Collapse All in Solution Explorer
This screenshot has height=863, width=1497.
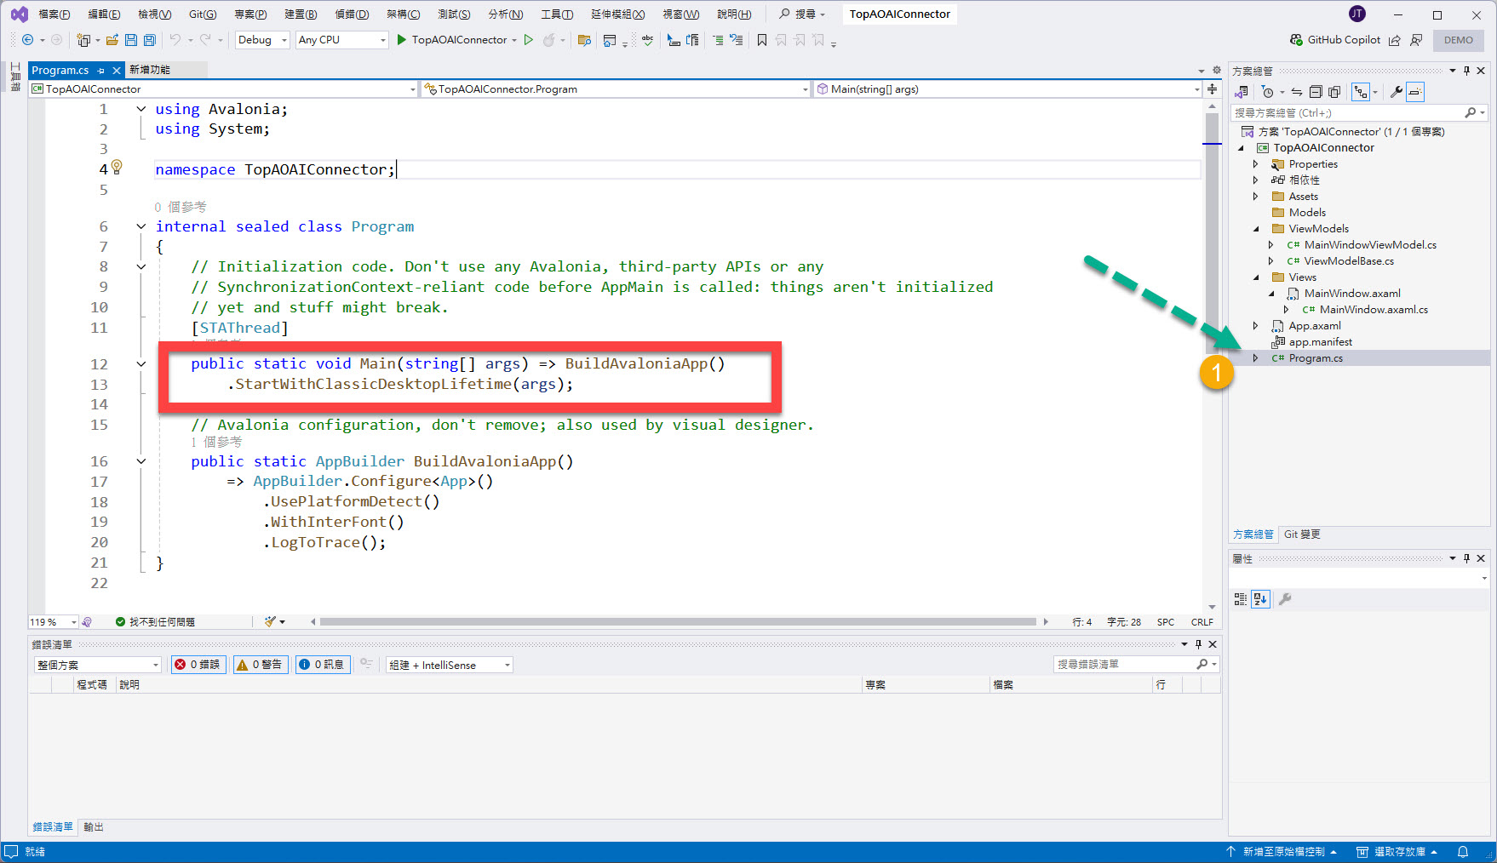coord(1316,92)
